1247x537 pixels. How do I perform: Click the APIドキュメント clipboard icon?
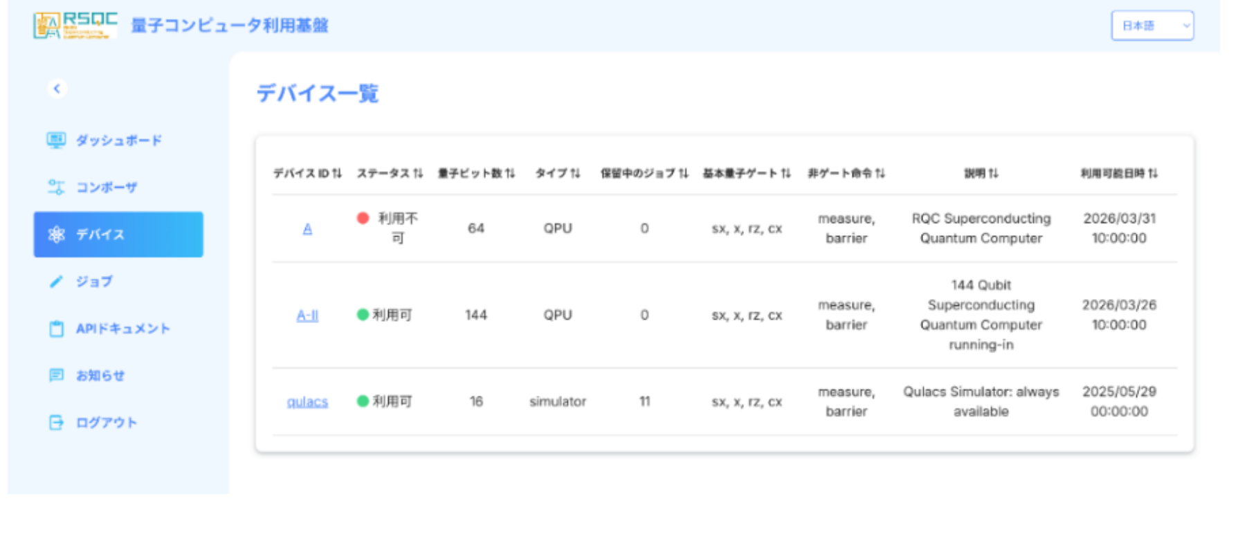coord(56,329)
